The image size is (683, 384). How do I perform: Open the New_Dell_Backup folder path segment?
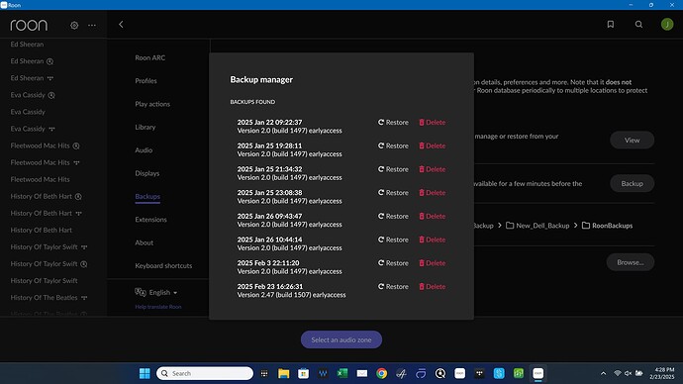click(x=537, y=226)
